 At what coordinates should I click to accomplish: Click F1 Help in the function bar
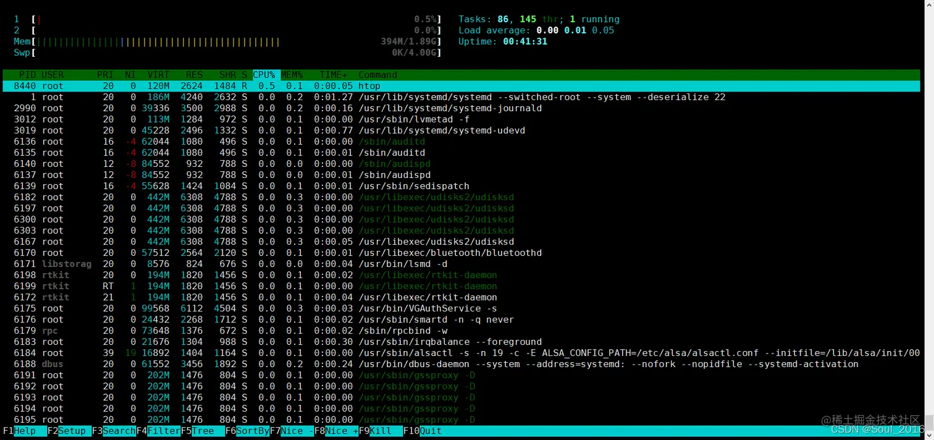click(x=25, y=431)
